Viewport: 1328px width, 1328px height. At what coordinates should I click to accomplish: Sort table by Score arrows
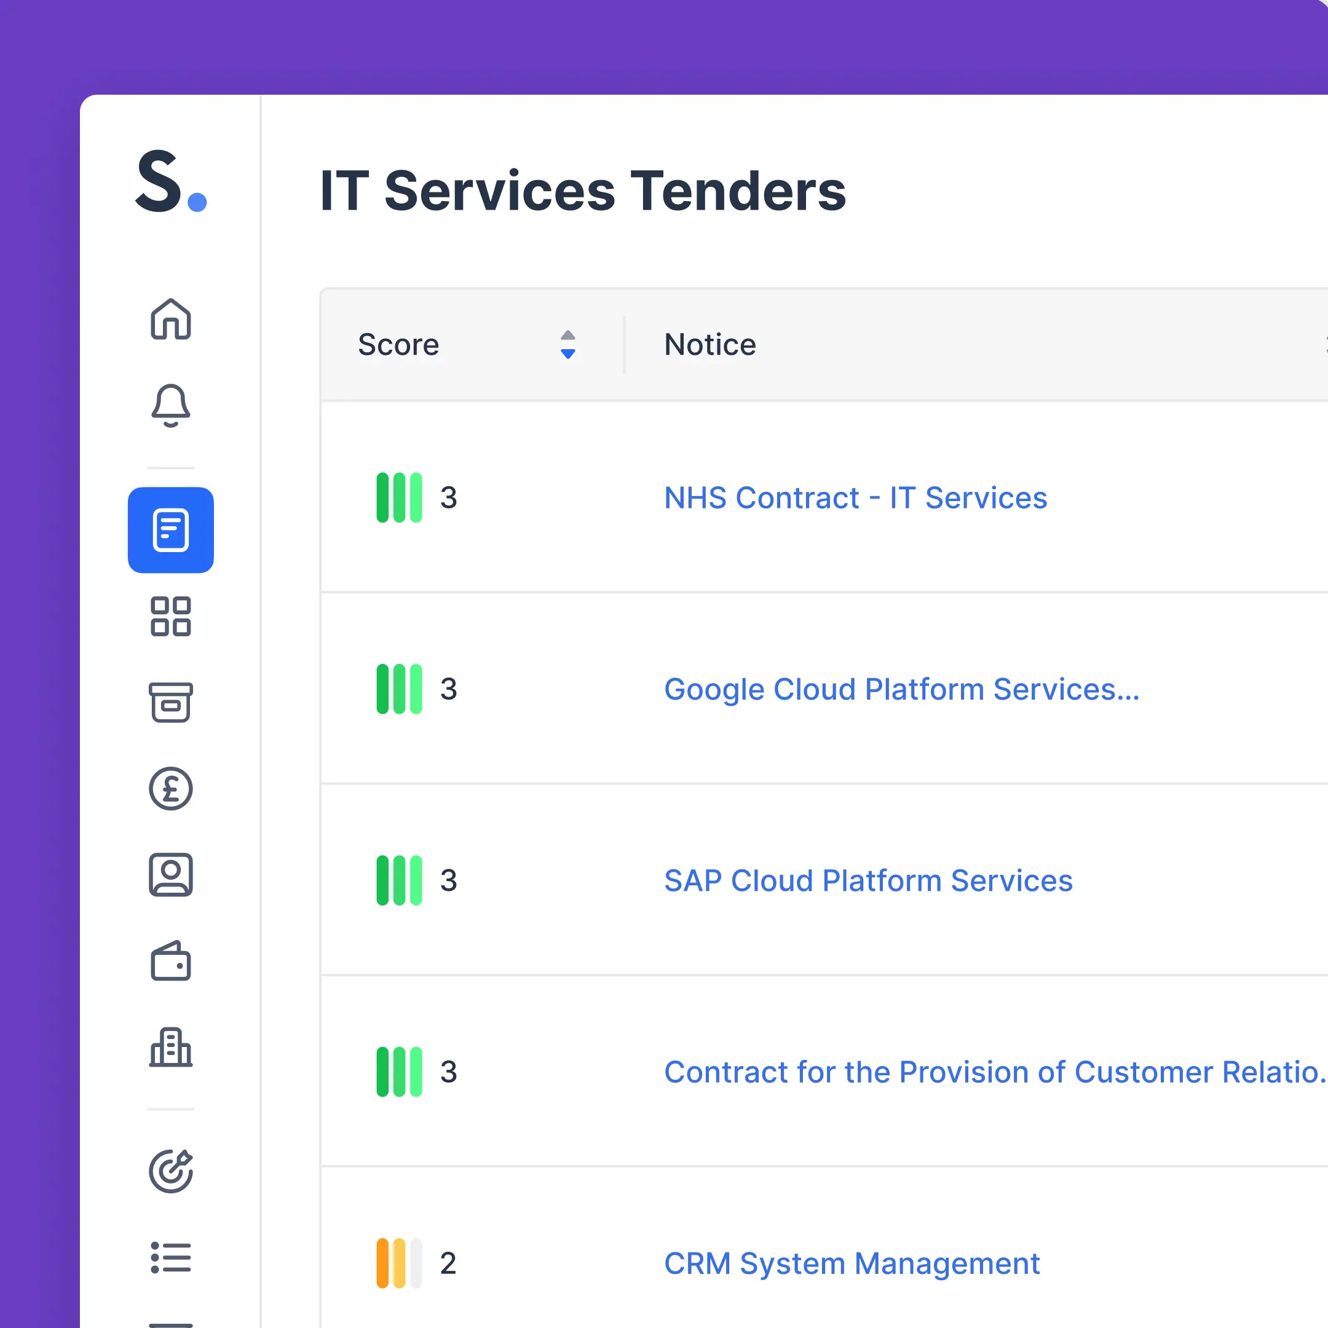click(567, 344)
